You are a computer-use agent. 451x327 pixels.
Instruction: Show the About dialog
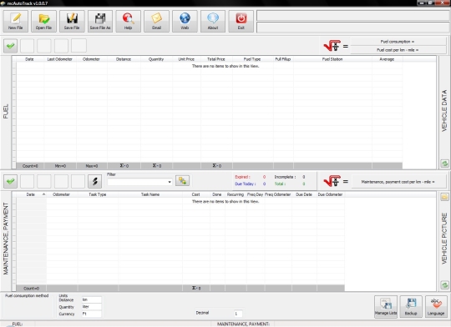tap(213, 21)
